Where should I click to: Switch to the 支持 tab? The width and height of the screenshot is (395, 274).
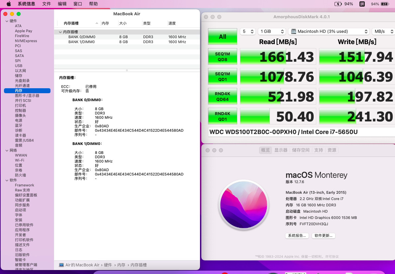click(319, 150)
